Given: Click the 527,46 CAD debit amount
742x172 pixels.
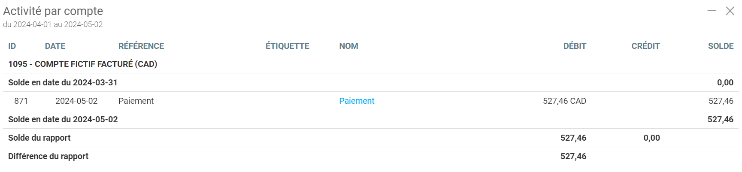Looking at the screenshot, I should pos(564,101).
